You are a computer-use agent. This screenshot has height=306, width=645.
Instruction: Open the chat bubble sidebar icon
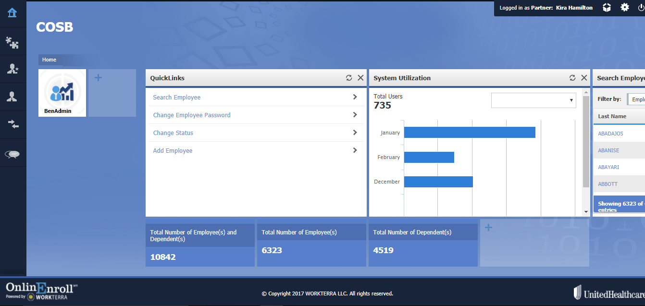pyautogui.click(x=12, y=154)
